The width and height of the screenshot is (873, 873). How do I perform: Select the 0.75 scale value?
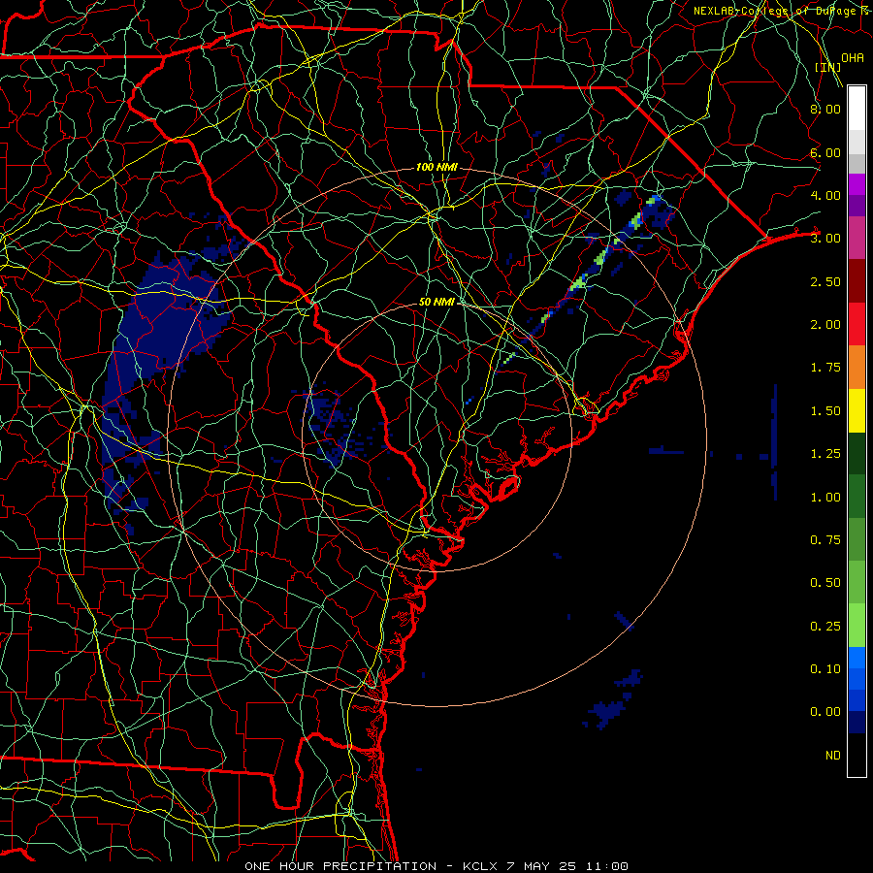(x=825, y=540)
